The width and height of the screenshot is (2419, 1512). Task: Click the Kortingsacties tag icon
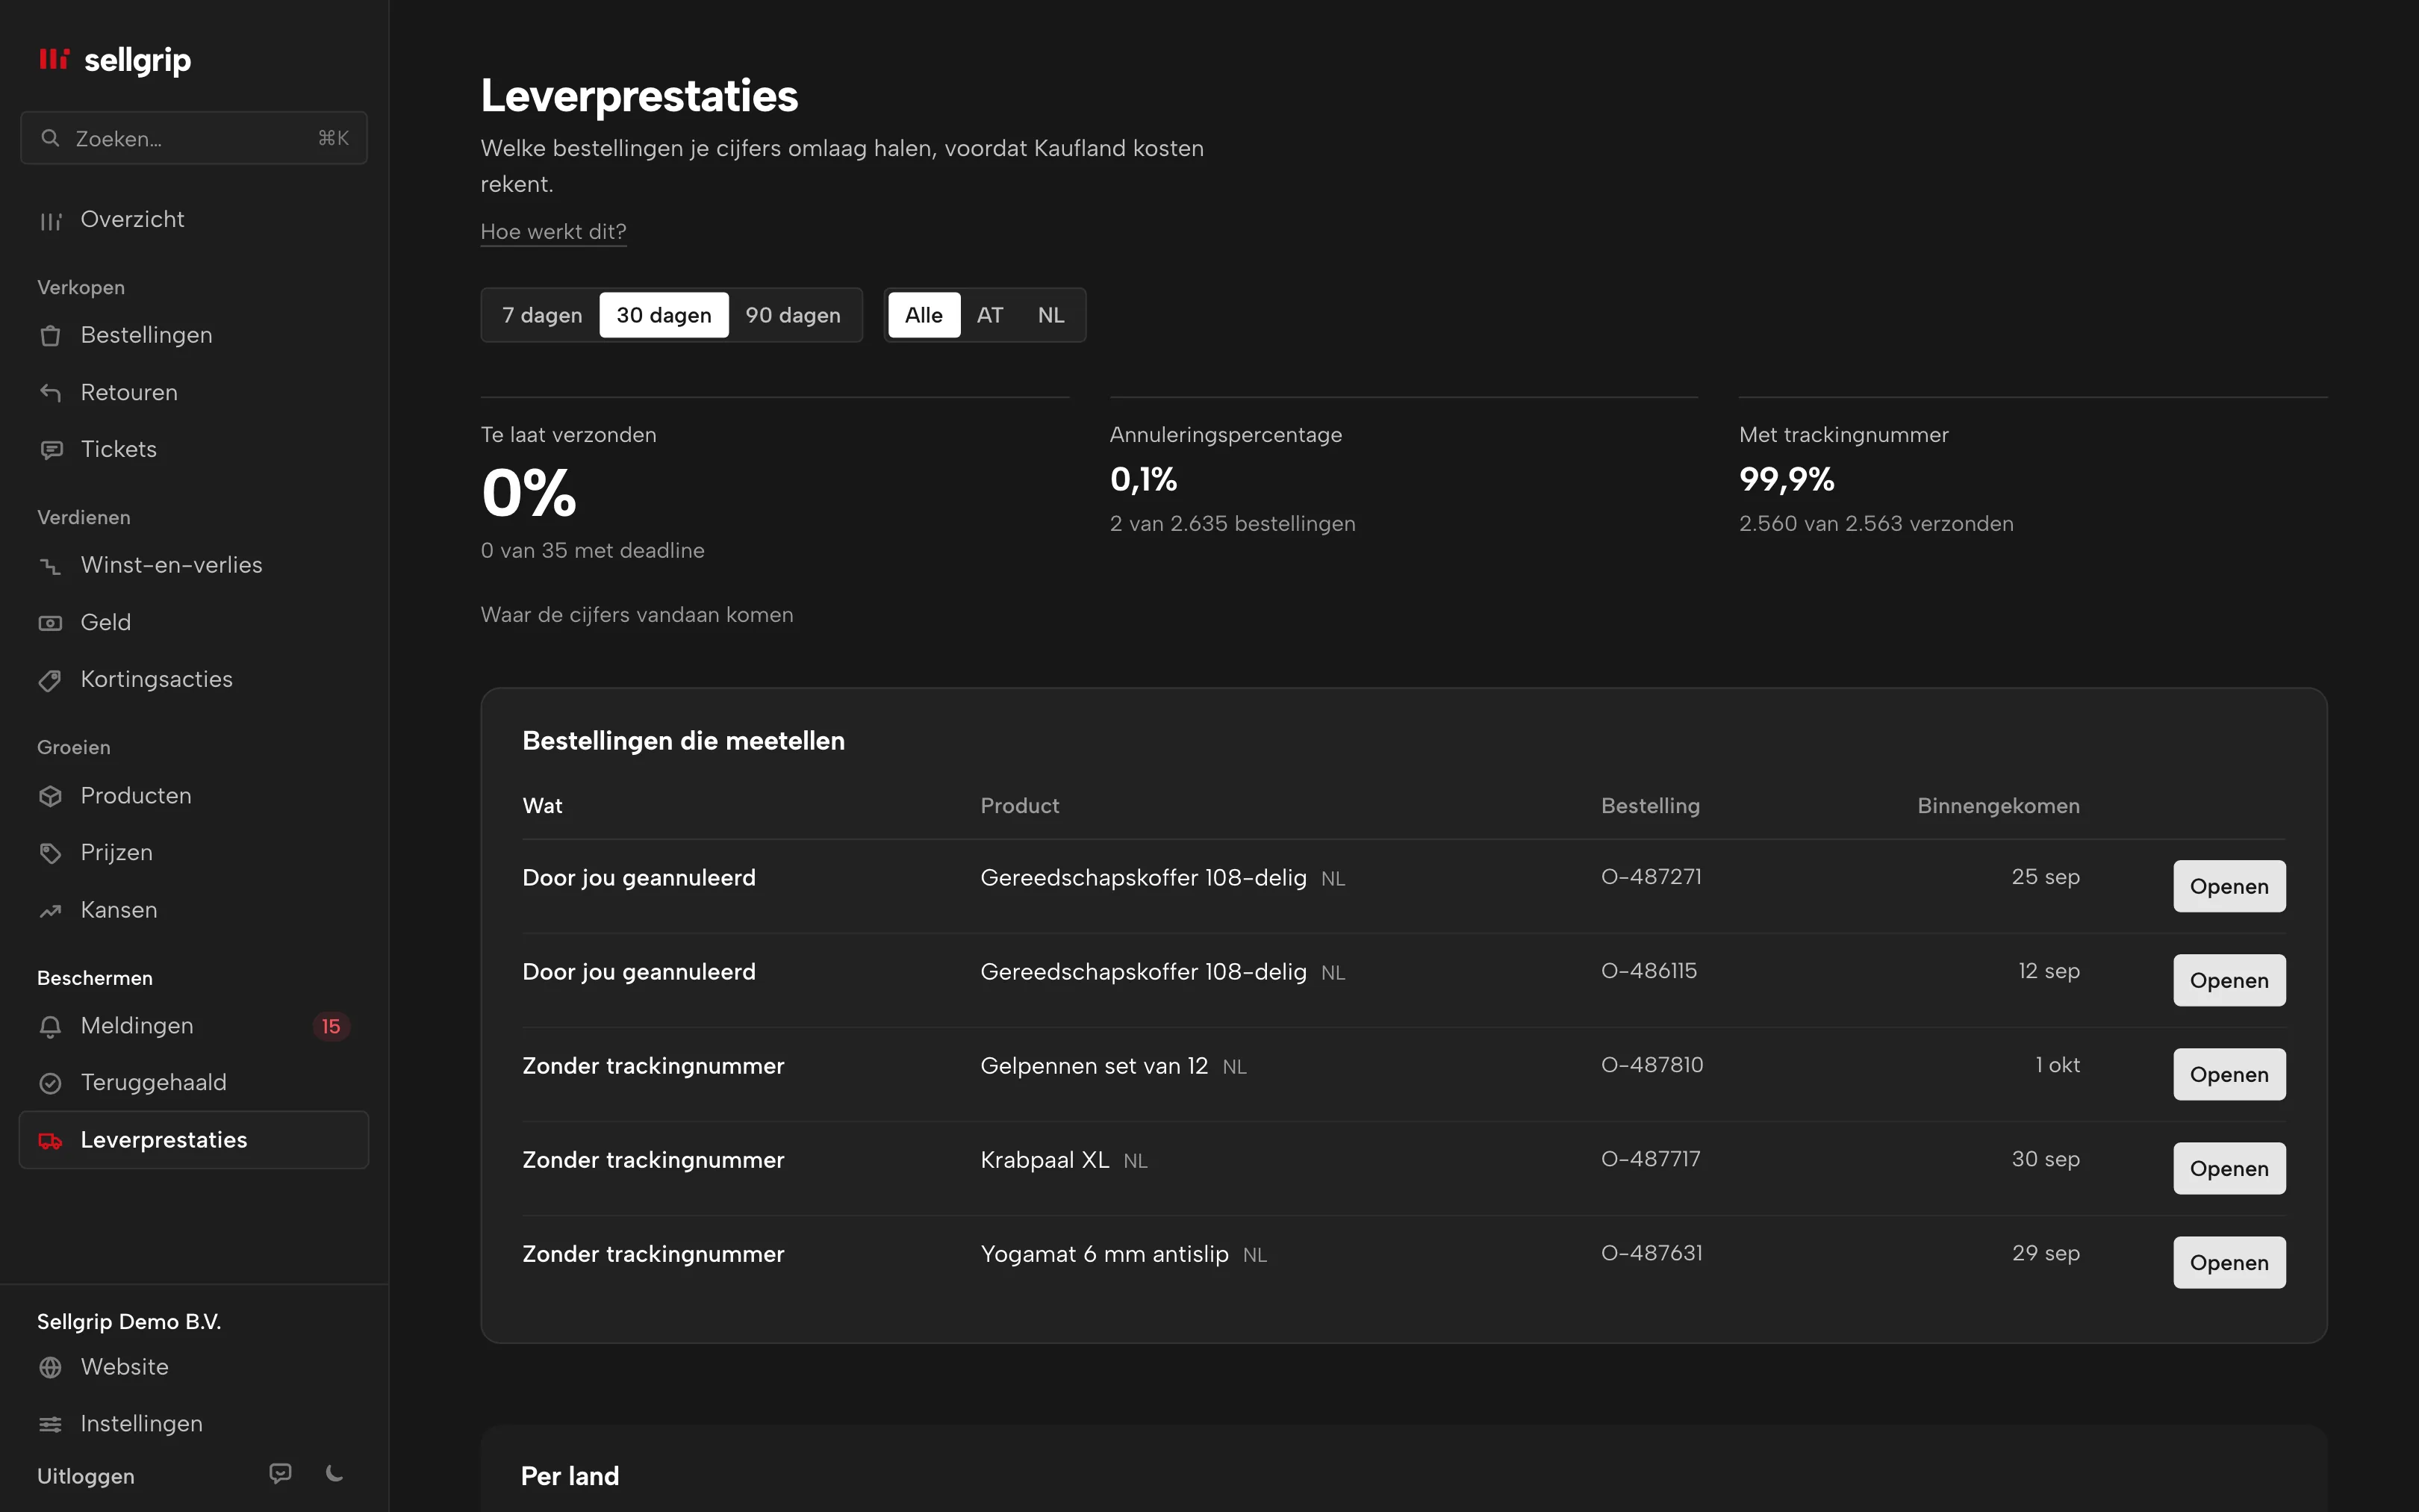50,680
